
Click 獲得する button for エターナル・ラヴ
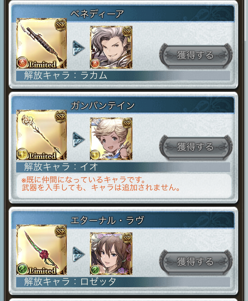196,261
